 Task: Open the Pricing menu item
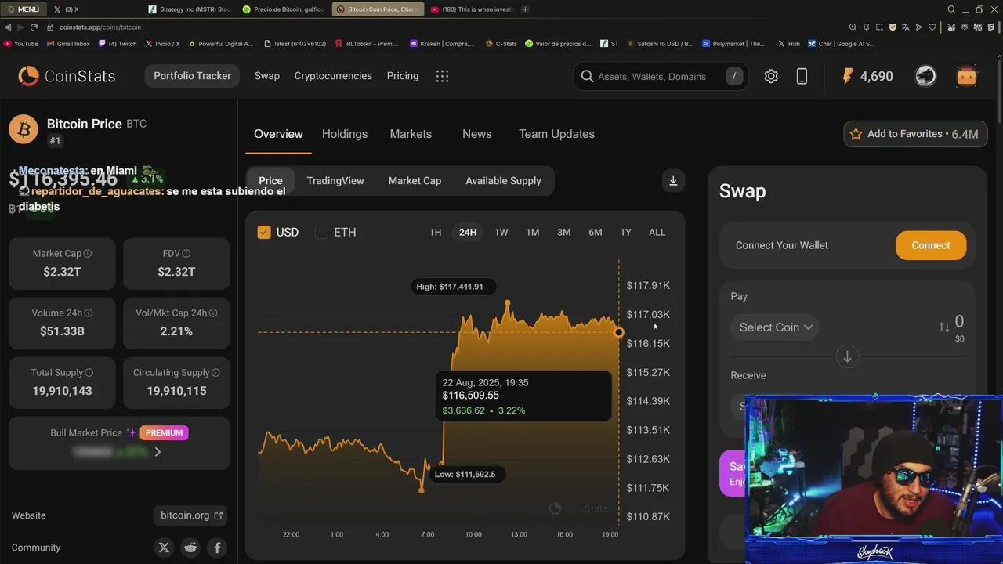point(403,76)
